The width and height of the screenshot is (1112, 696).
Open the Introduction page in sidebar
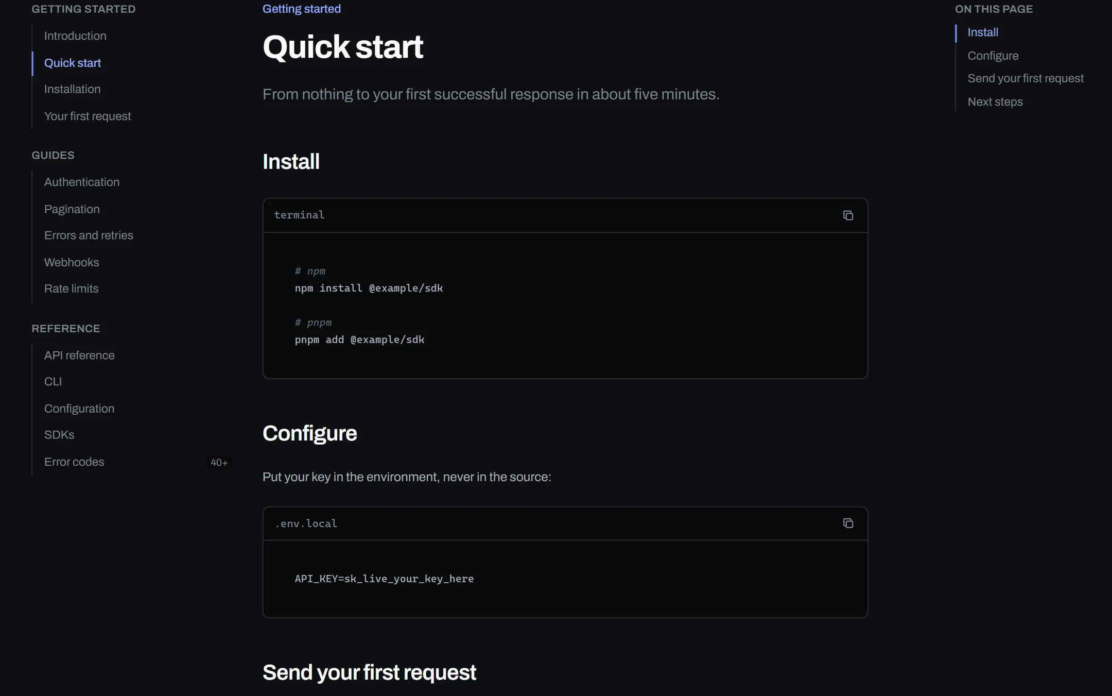[x=75, y=36]
